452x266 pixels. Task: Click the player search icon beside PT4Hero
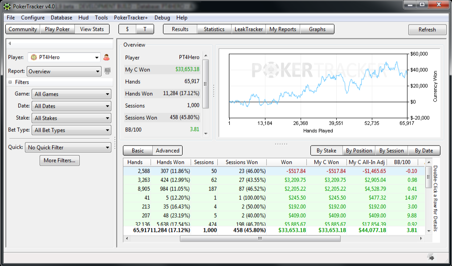click(106, 57)
